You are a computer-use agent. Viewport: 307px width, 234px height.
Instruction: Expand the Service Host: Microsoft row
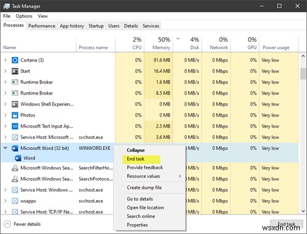coord(6,137)
